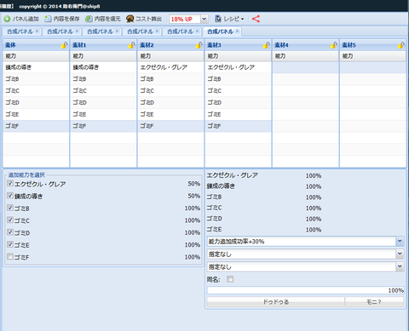Click エクゼクル・グレア result row at 100%
Viewport: 409px width, 331px height.
click(x=264, y=175)
